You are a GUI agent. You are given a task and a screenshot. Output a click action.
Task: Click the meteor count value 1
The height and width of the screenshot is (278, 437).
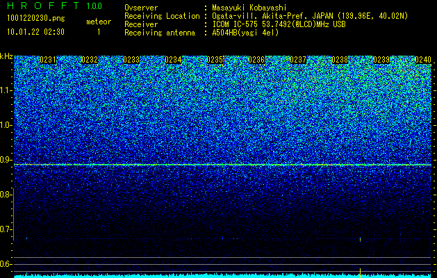[99, 32]
